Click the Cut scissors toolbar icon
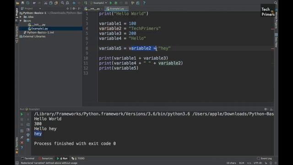Screen dimensions: 293x165 click(46, 3)
